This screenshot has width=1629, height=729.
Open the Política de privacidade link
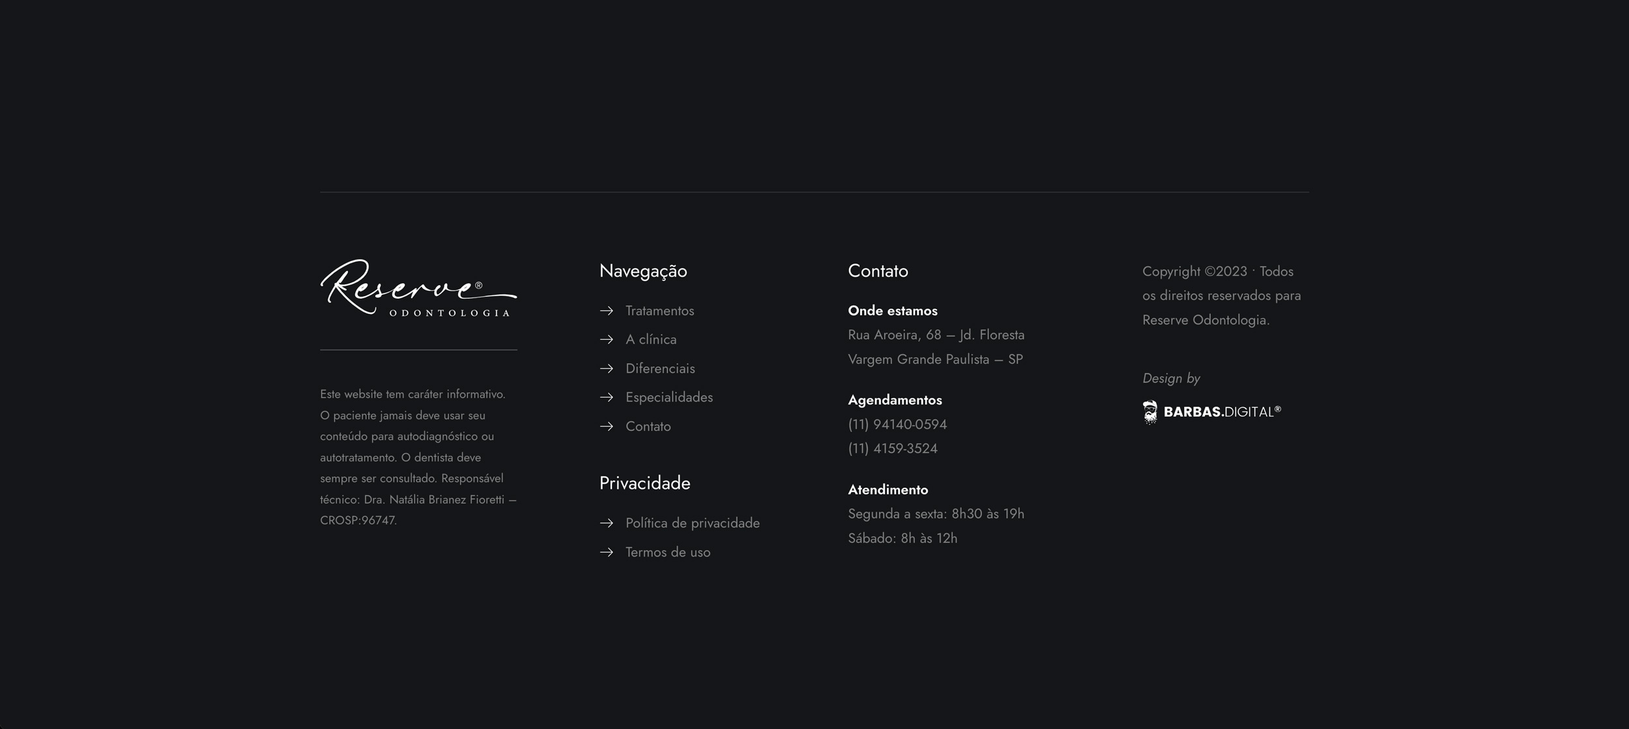[692, 523]
